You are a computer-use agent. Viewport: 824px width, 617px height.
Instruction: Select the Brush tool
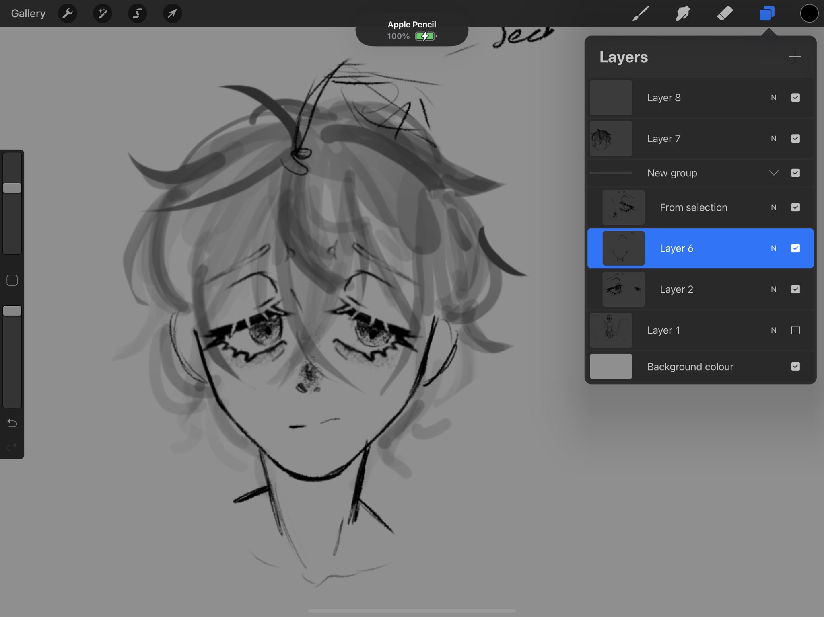641,13
